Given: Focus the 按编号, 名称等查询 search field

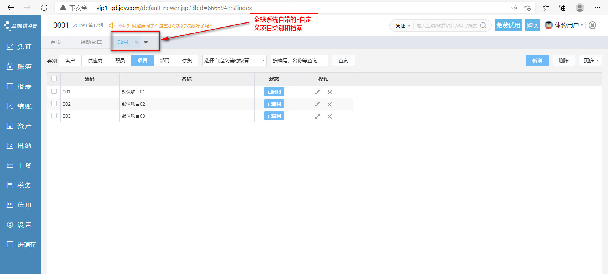Looking at the screenshot, I should tap(299, 60).
